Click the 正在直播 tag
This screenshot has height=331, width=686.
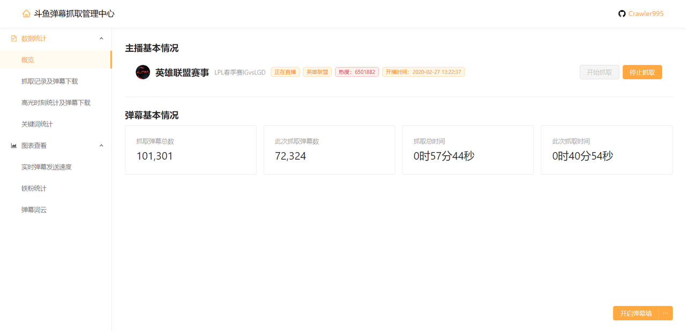click(x=285, y=72)
